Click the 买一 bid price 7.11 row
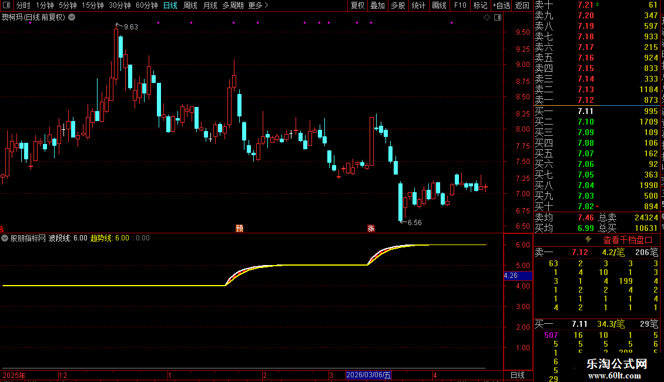This screenshot has width=664, height=382. tap(596, 112)
